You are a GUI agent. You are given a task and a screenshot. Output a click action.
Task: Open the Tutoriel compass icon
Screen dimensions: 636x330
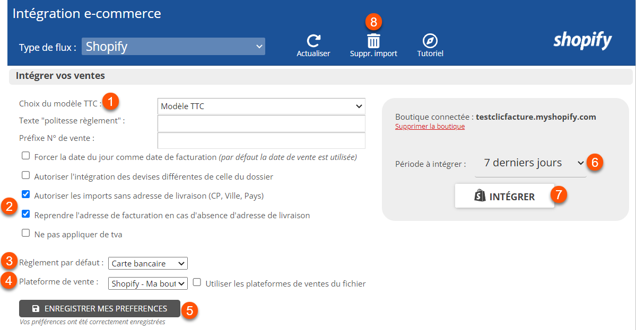click(x=430, y=41)
